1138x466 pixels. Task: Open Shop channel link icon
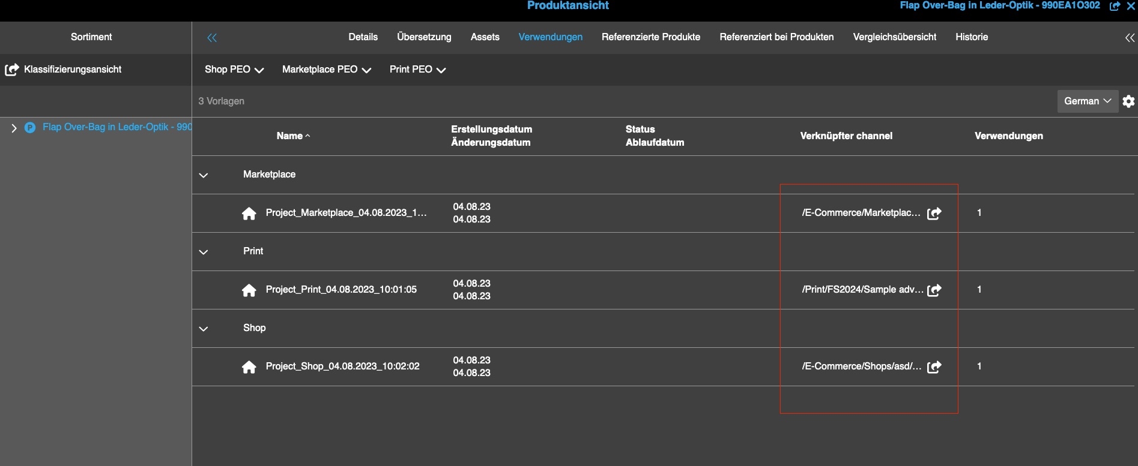point(934,367)
